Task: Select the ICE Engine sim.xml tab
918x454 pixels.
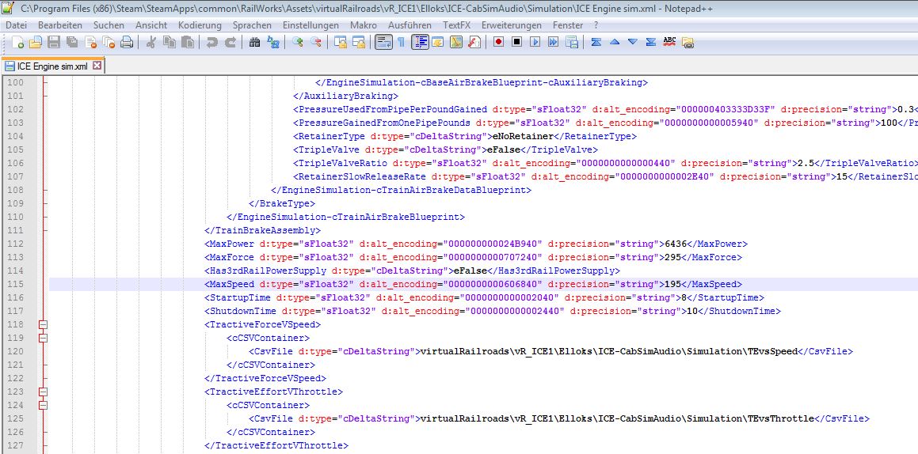Action: click(x=53, y=66)
